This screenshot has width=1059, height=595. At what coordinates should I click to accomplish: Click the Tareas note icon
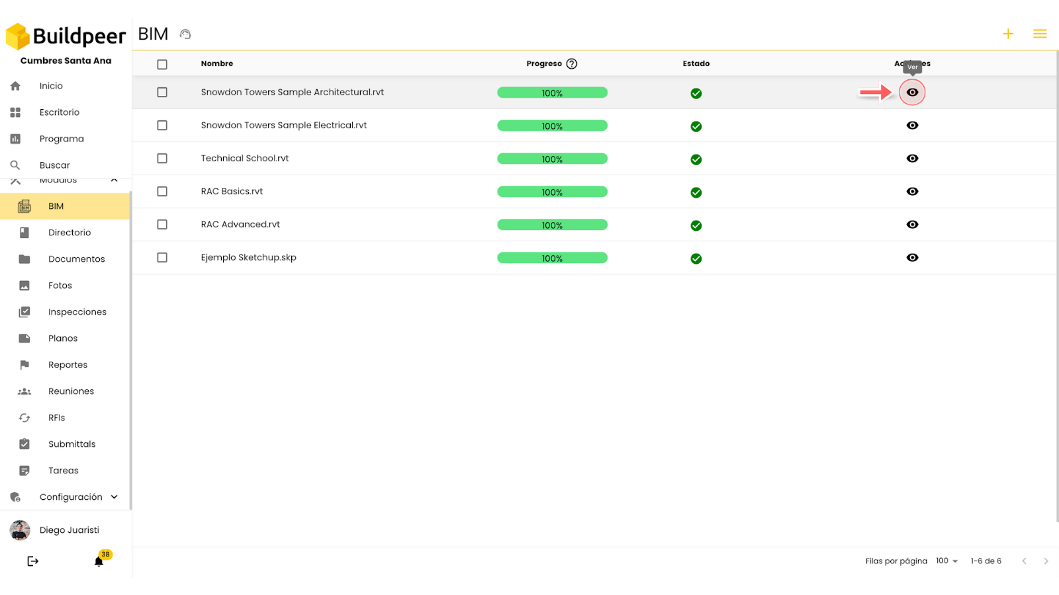coord(24,471)
